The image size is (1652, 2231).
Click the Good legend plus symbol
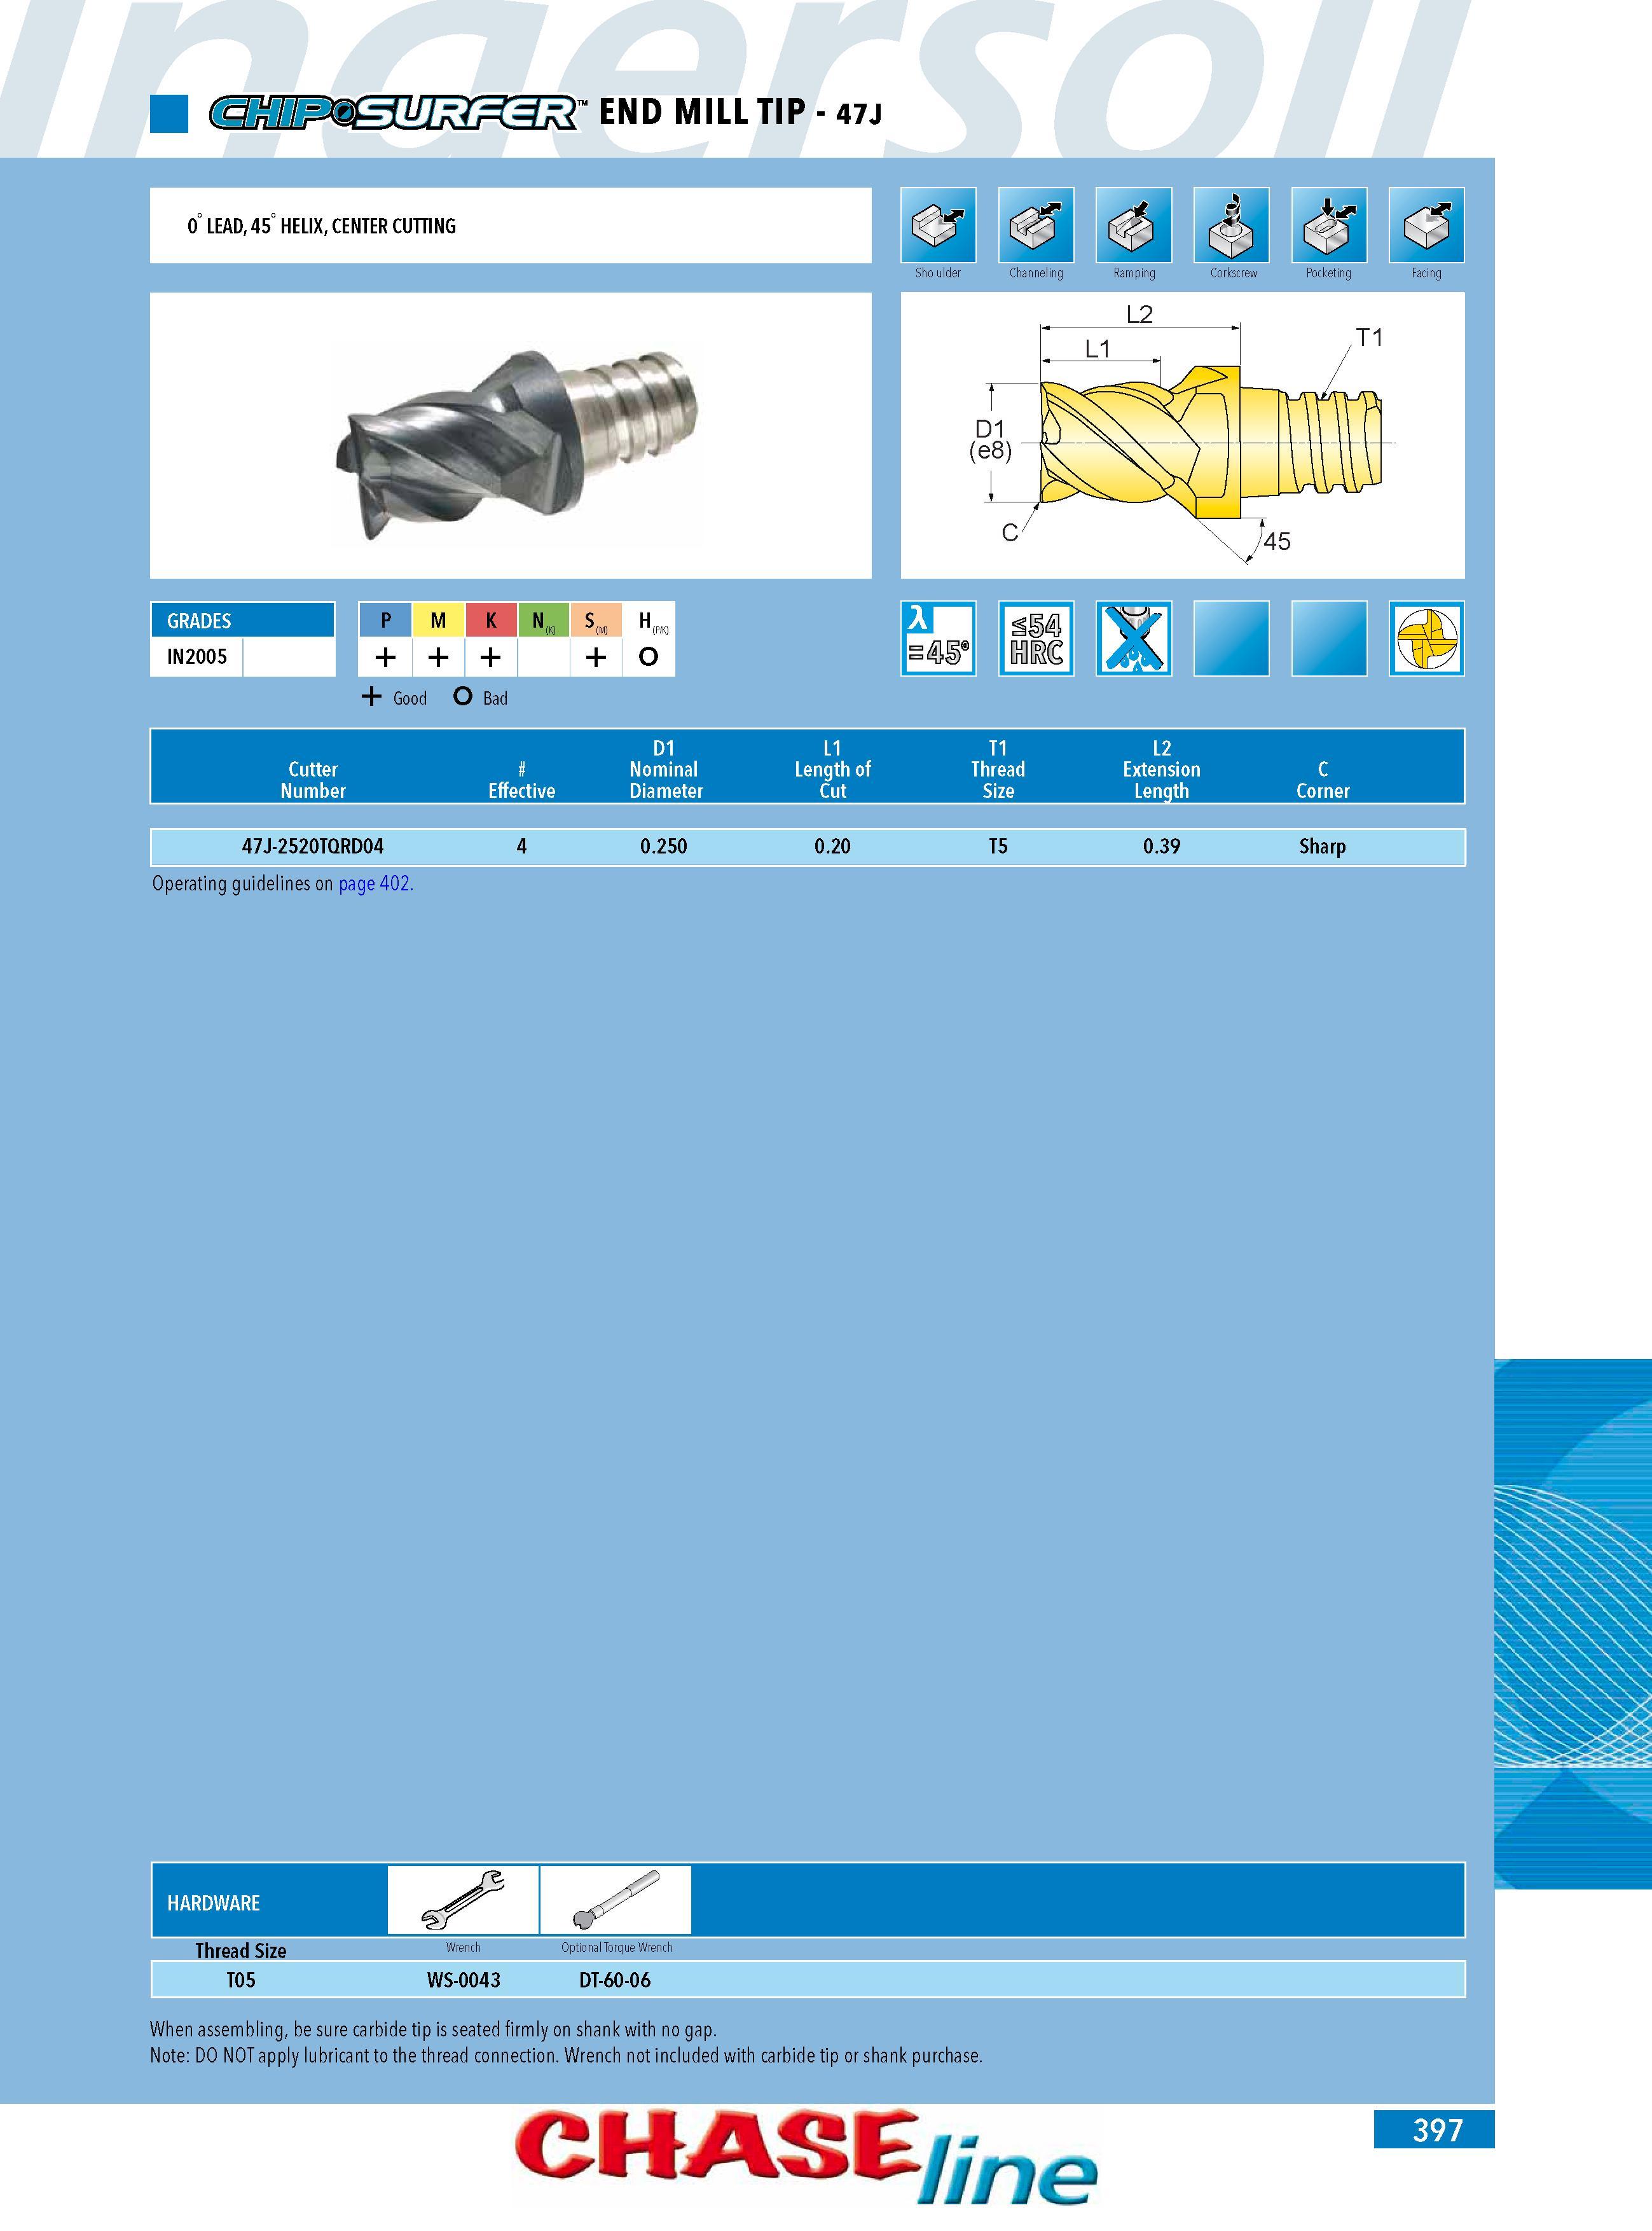pos(371,696)
